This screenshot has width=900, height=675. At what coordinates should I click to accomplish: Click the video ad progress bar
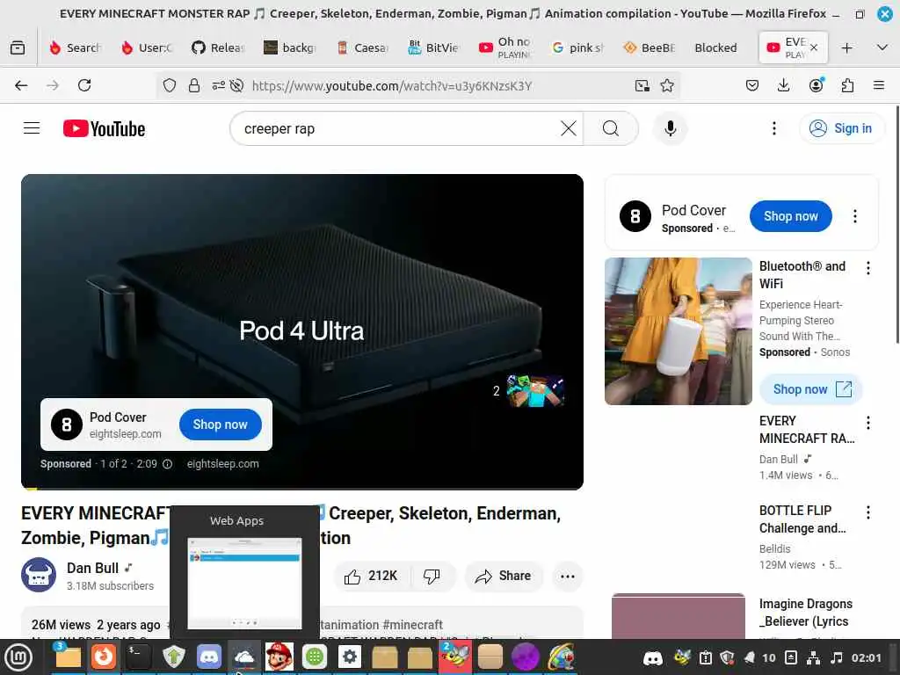click(302, 489)
